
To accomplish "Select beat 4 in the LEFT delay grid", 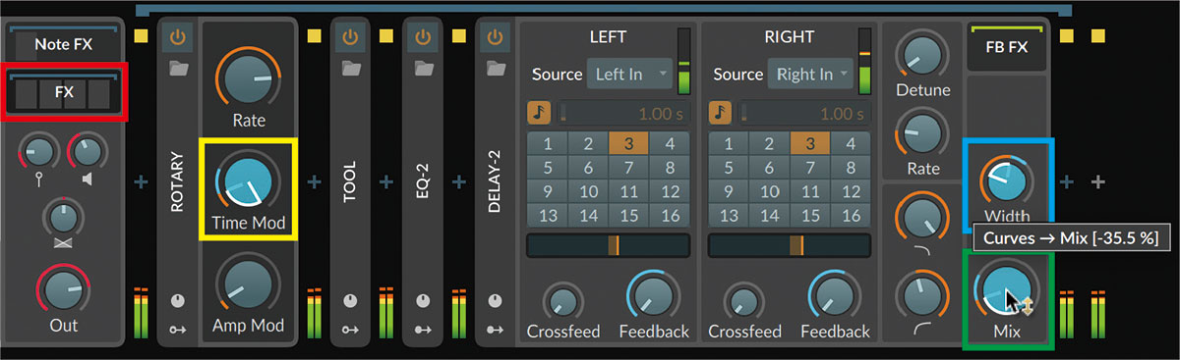I will 670,144.
